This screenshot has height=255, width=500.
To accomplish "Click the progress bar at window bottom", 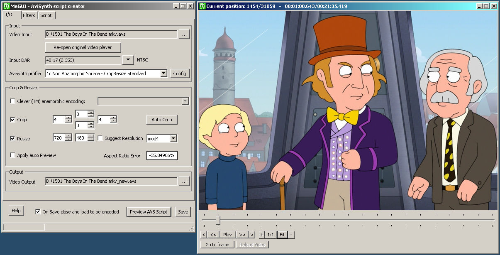I will (24, 227).
